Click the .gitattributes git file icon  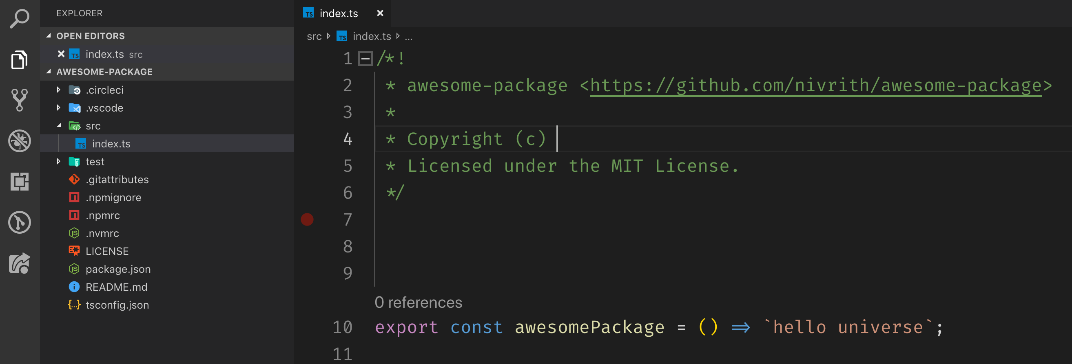coord(74,179)
